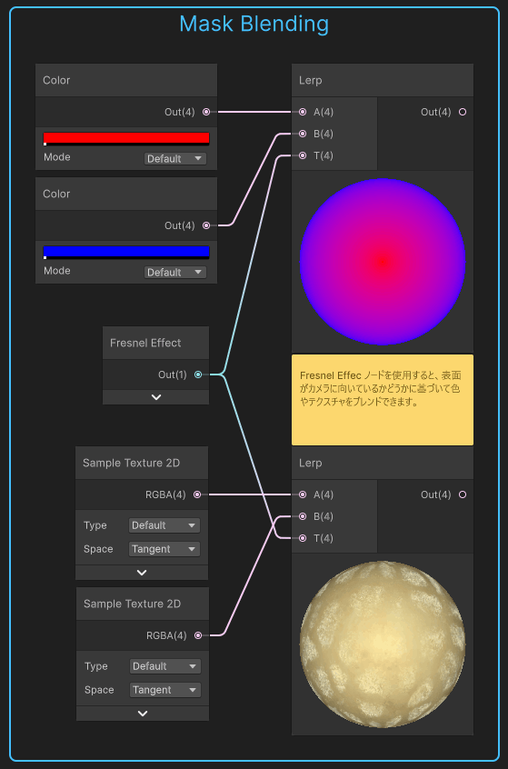The width and height of the screenshot is (508, 769).
Task: Open Mode dropdown on the red Color node
Action: [x=175, y=158]
